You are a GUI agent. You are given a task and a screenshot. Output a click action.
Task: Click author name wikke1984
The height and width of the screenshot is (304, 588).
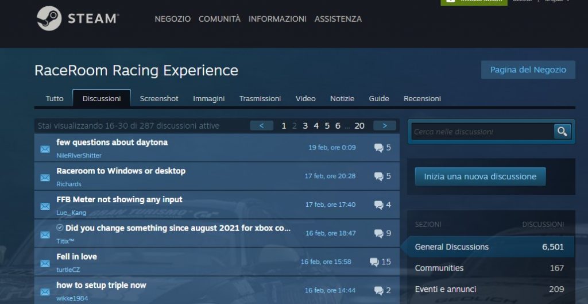coord(72,298)
